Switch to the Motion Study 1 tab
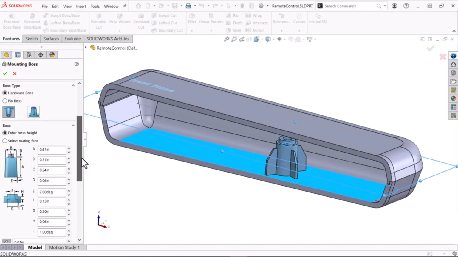Image resolution: width=458 pixels, height=257 pixels. tap(64, 247)
